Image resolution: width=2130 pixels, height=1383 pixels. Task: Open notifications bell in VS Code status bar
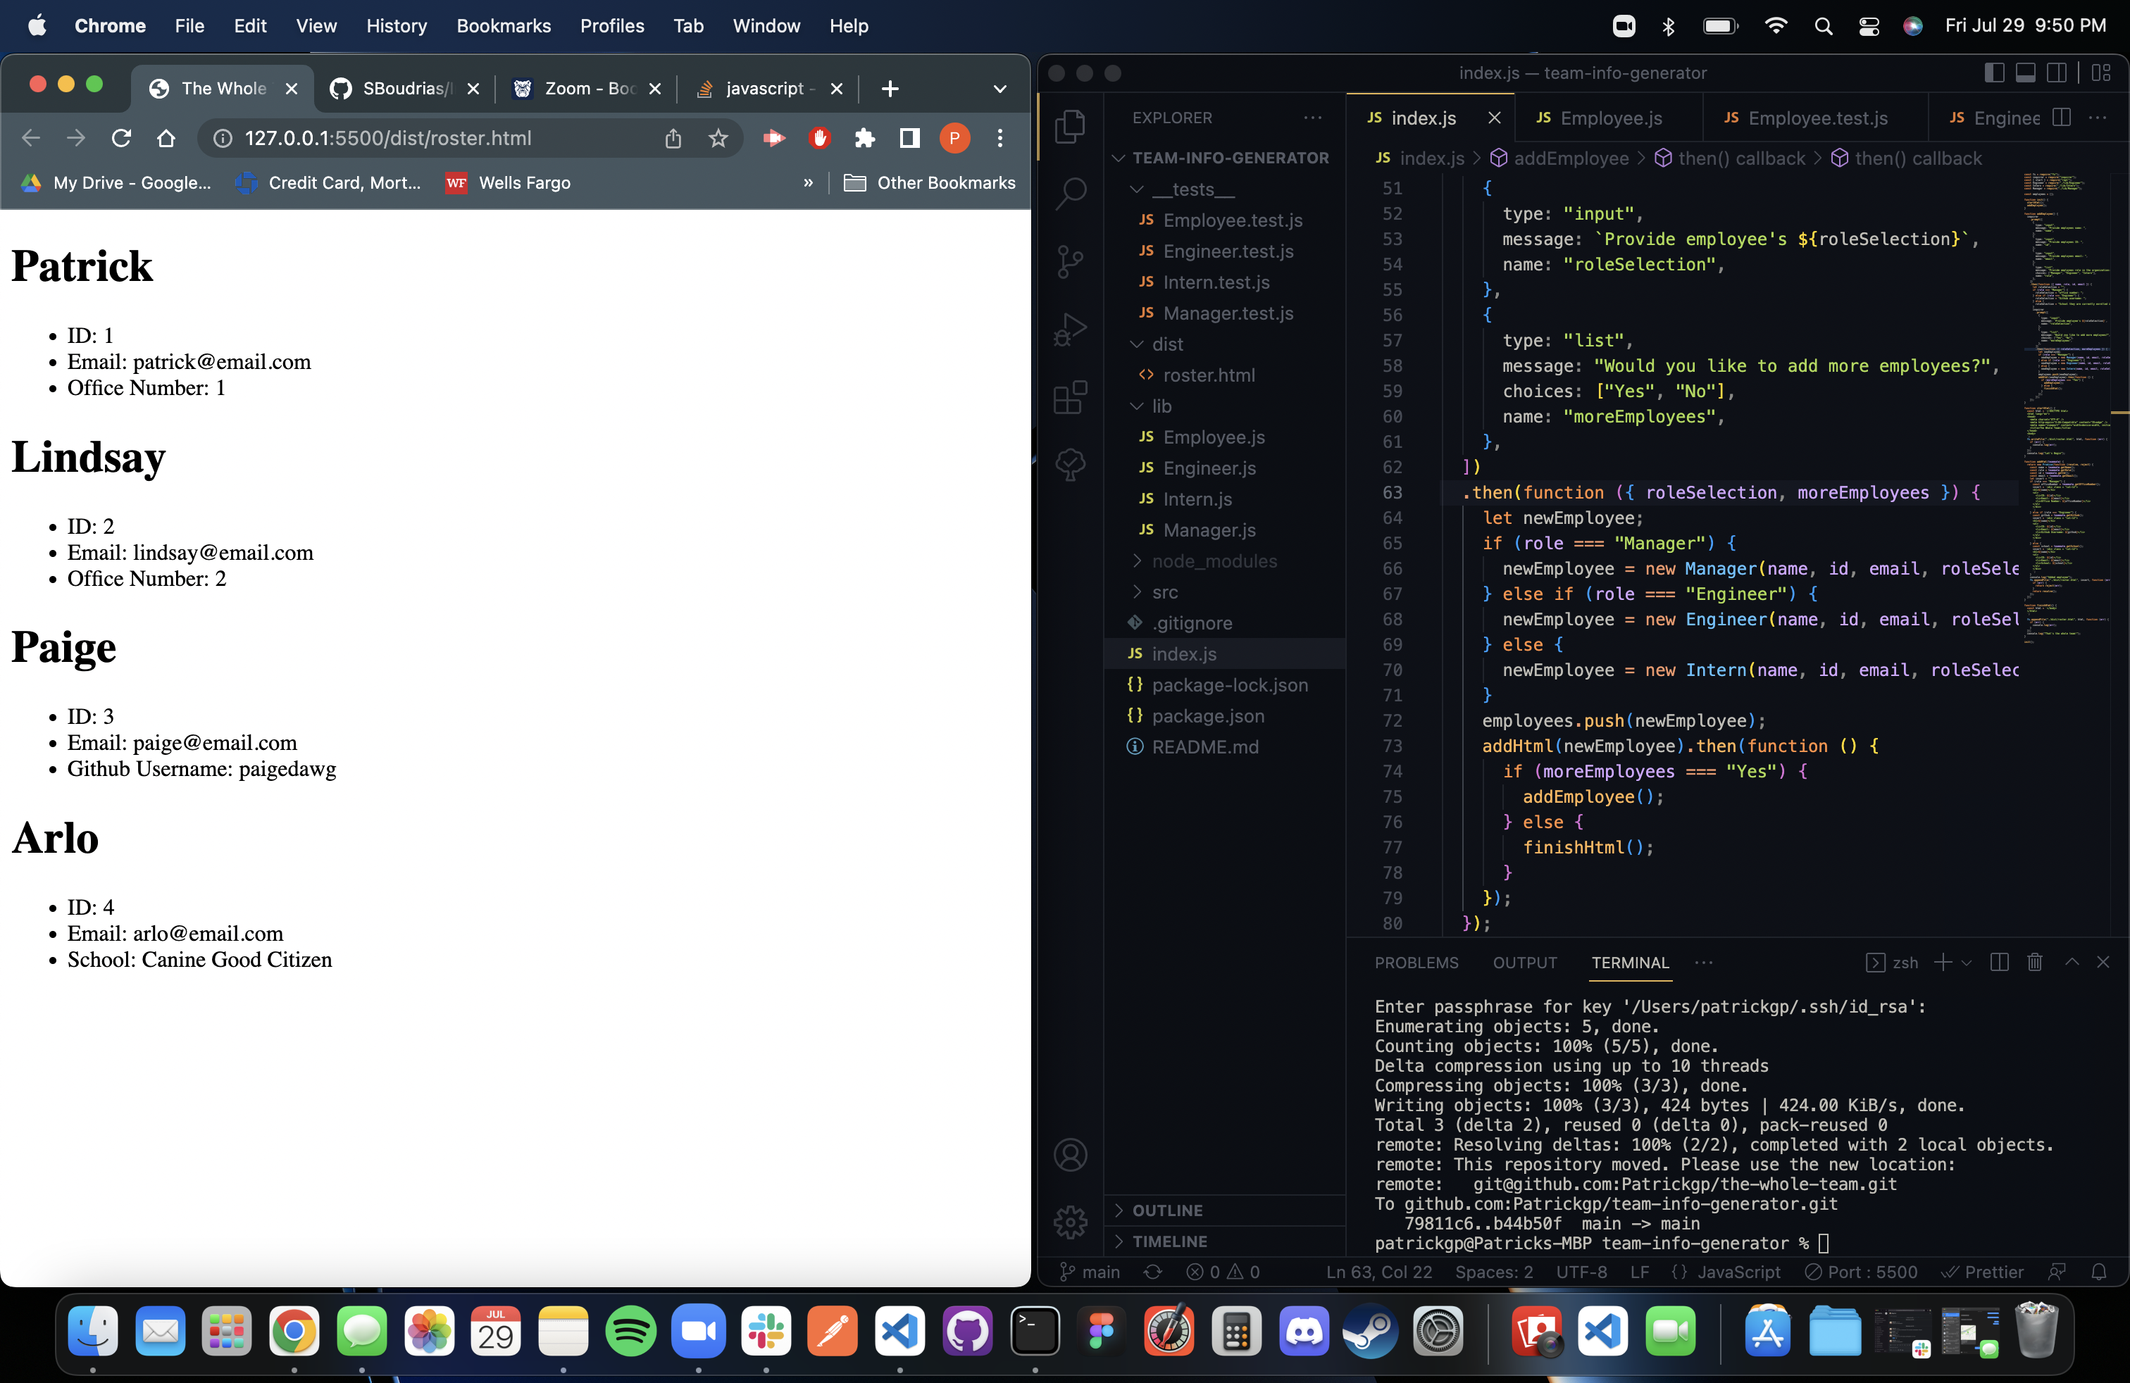click(x=2099, y=1272)
